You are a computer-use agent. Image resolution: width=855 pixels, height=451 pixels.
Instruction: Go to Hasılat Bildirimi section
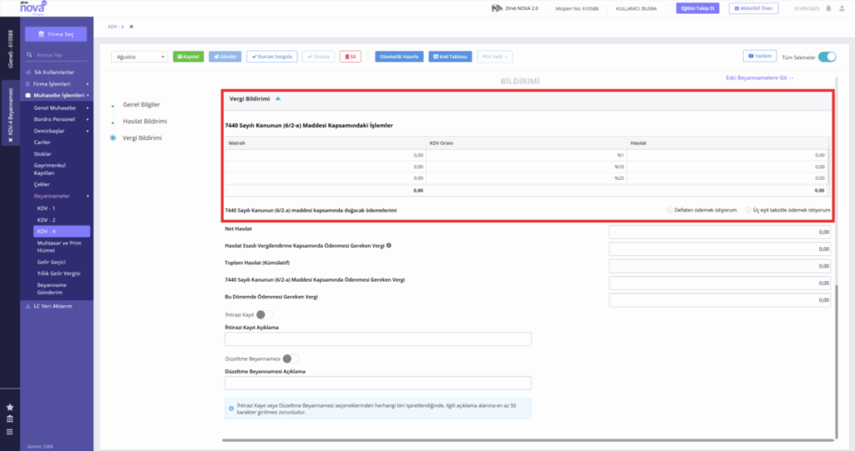[144, 121]
